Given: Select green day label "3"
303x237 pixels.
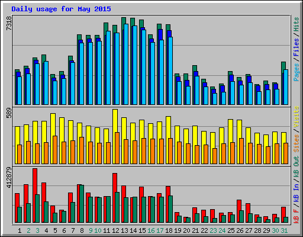Looking at the screenshot, I should pyautogui.click(x=37, y=230).
